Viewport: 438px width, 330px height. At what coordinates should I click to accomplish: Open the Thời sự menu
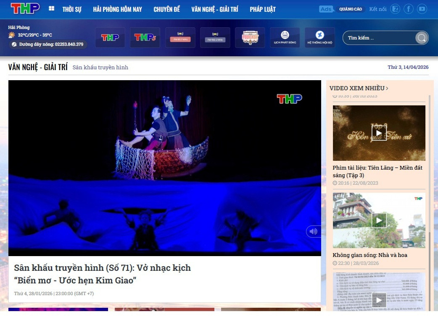coord(72,10)
